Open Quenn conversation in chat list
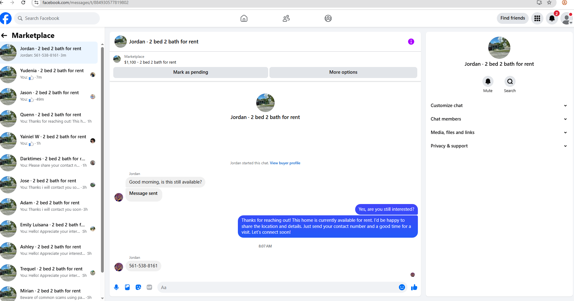The height and width of the screenshot is (301, 574). 49,118
